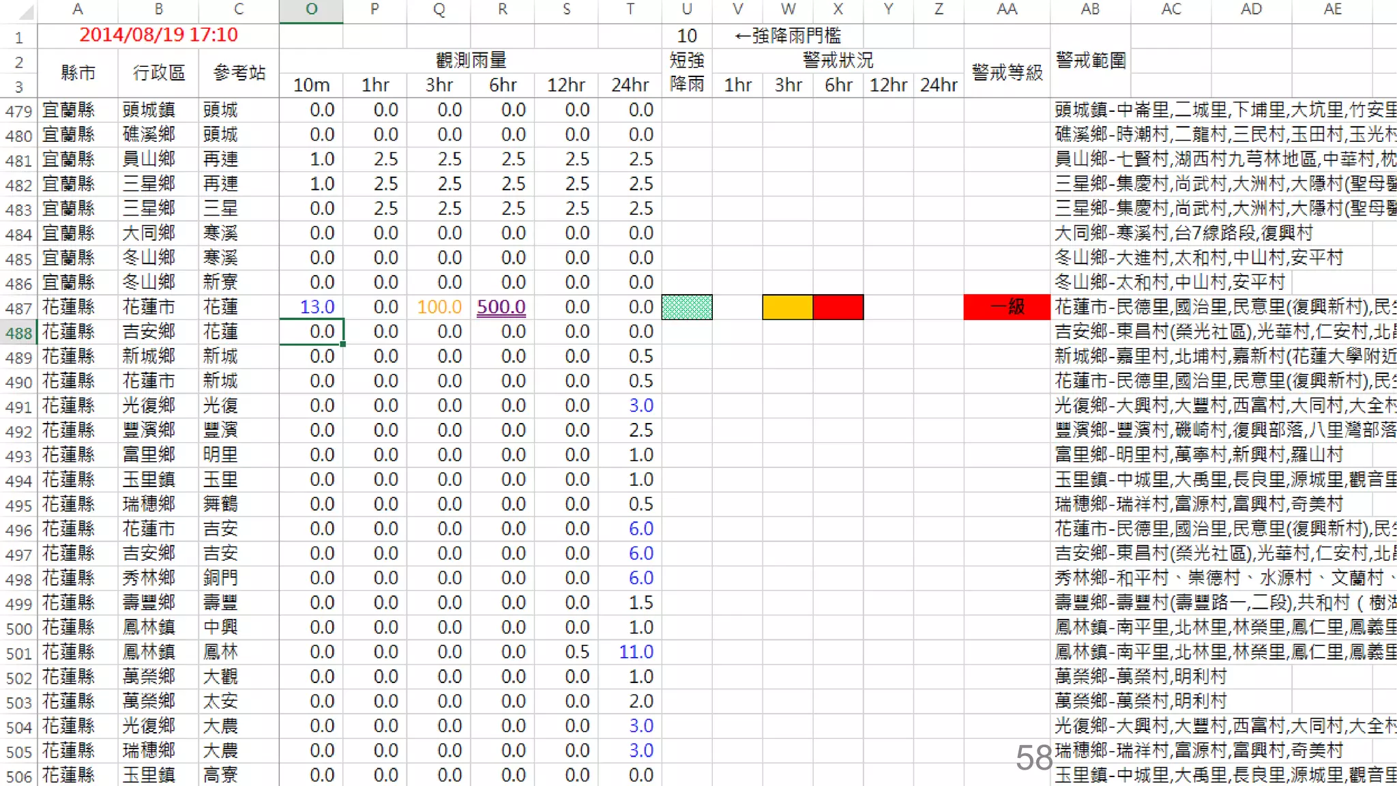Select column AA header
The width and height of the screenshot is (1397, 786).
tap(1007, 10)
